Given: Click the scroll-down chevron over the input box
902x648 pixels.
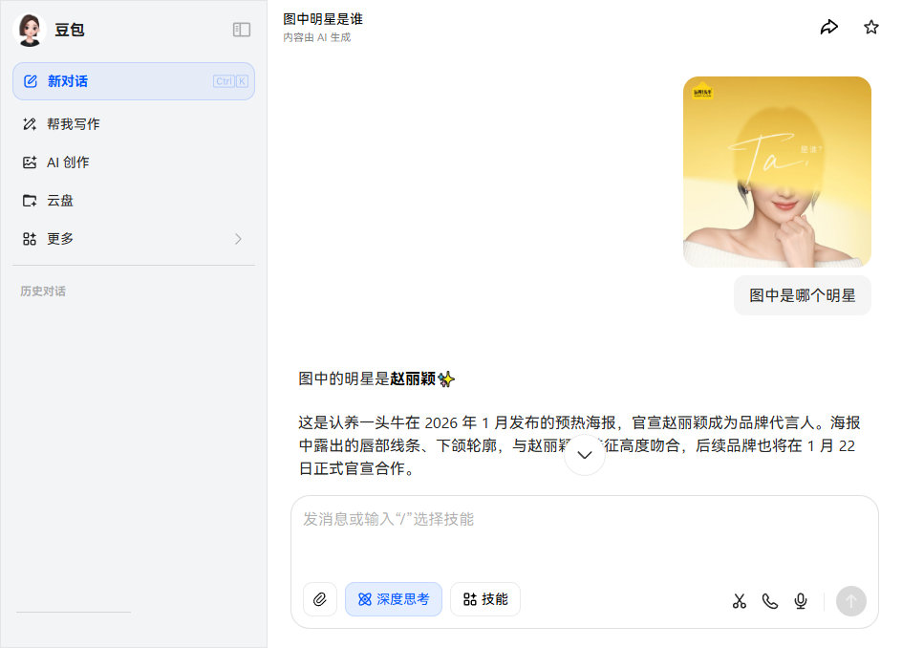Looking at the screenshot, I should pos(584,454).
